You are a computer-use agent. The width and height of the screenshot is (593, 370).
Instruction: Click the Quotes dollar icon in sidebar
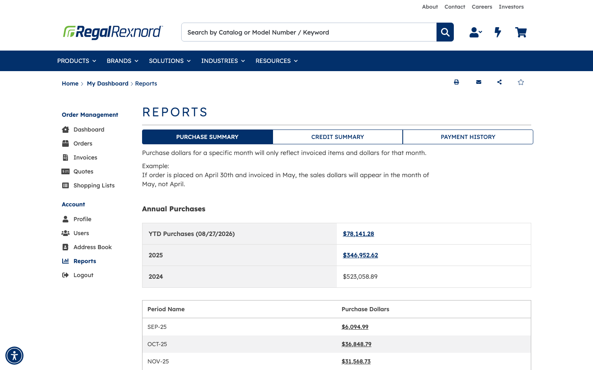[65, 171]
